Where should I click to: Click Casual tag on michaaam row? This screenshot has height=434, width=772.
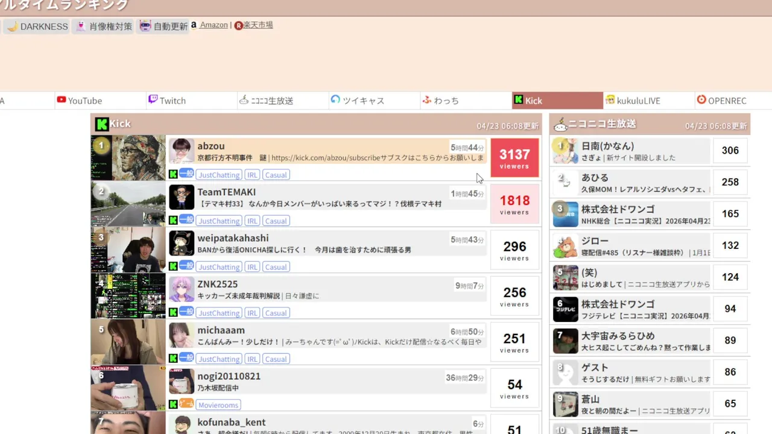click(x=276, y=359)
